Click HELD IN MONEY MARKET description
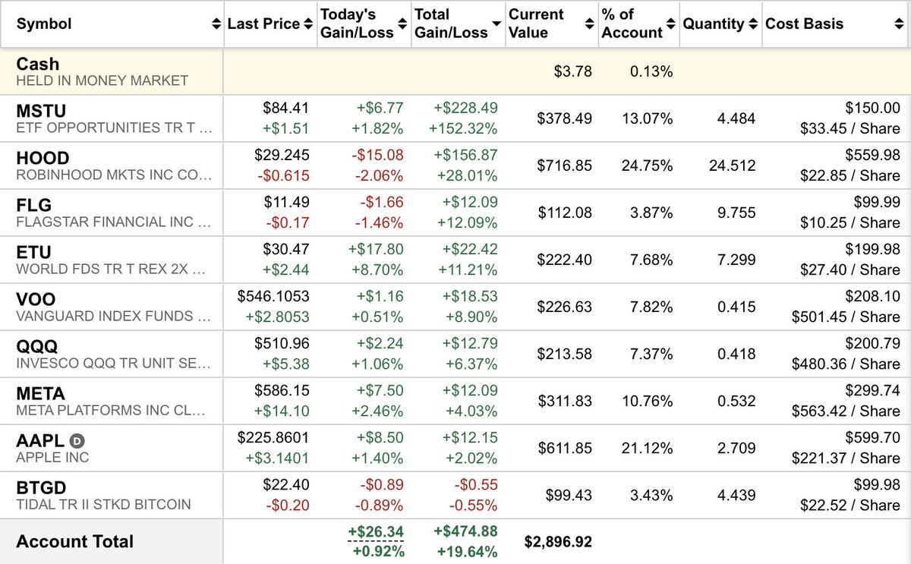 click(x=102, y=80)
